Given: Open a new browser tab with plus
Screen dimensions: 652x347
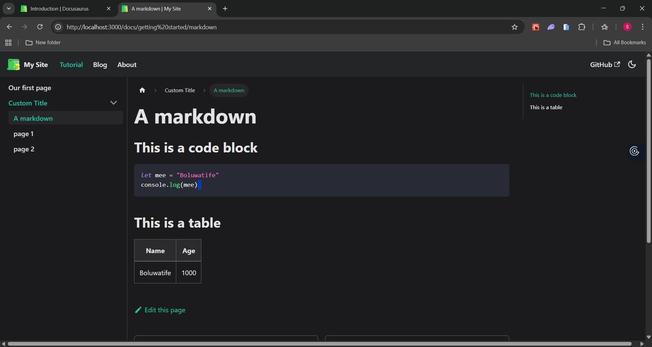Looking at the screenshot, I should pyautogui.click(x=225, y=9).
